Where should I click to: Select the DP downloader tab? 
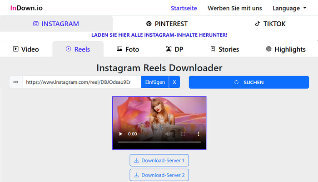coord(174,49)
